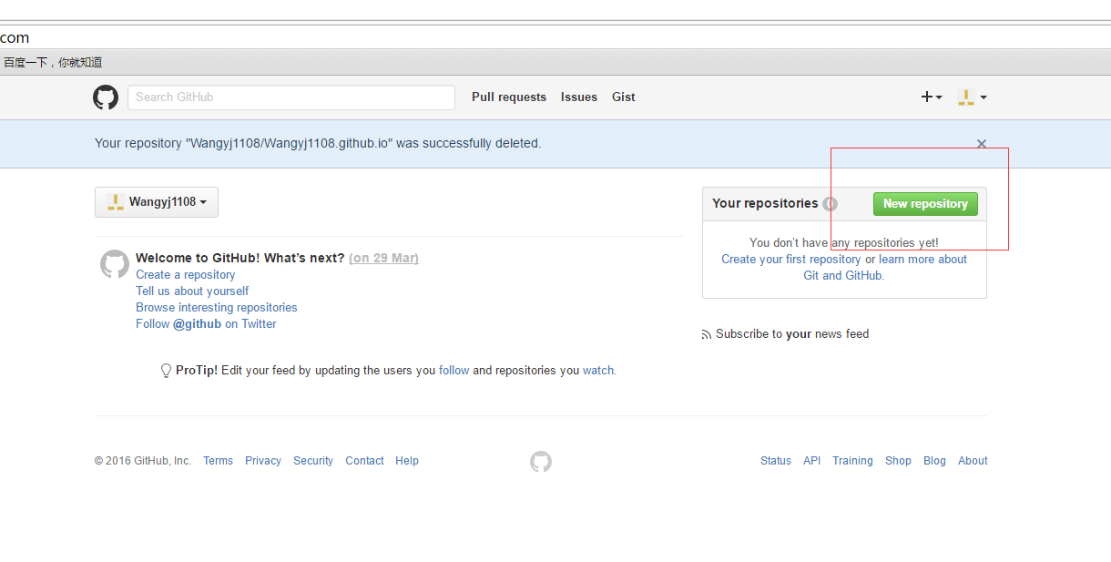Screen dimensions: 1111x562
Task: Click the green New repository button
Action: [x=925, y=204]
